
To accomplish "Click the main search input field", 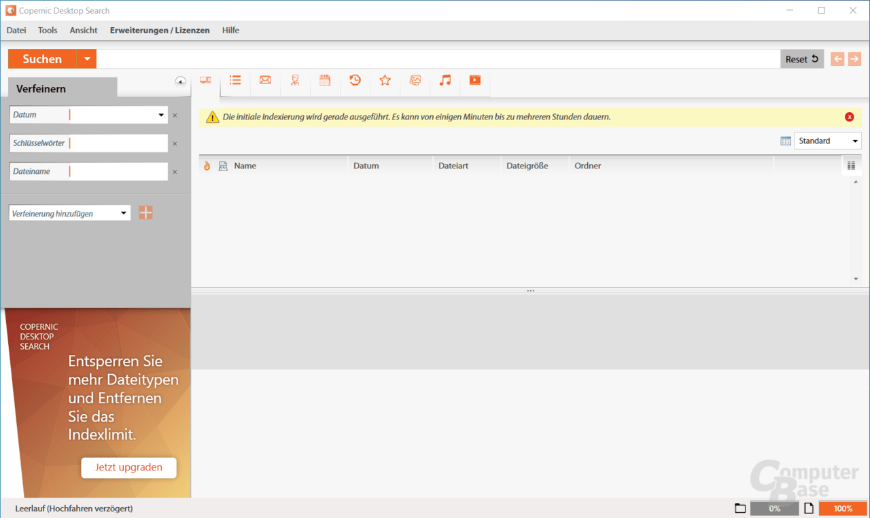I will point(438,59).
